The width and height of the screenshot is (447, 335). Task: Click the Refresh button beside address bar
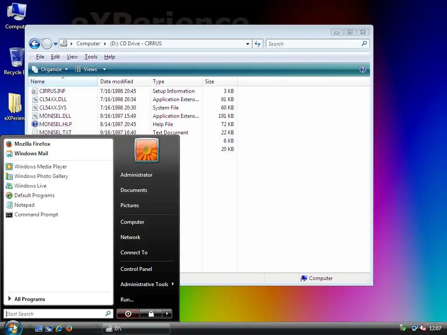258,44
